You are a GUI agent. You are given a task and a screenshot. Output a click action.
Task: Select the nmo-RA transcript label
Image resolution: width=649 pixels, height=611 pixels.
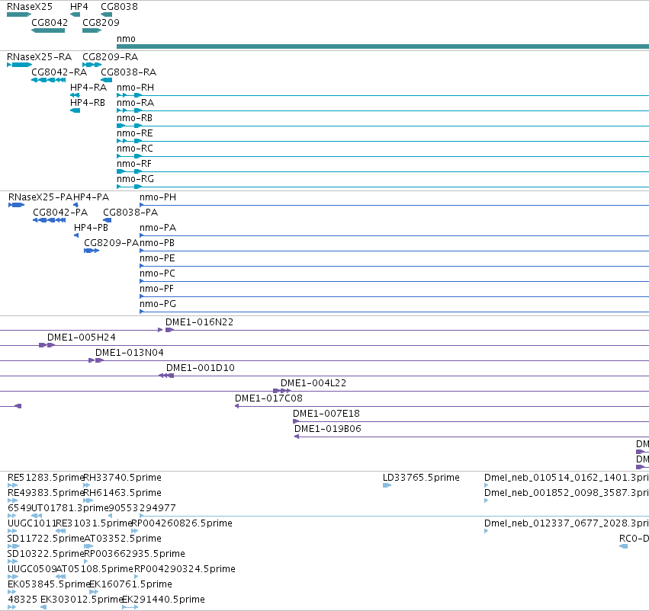(x=135, y=103)
